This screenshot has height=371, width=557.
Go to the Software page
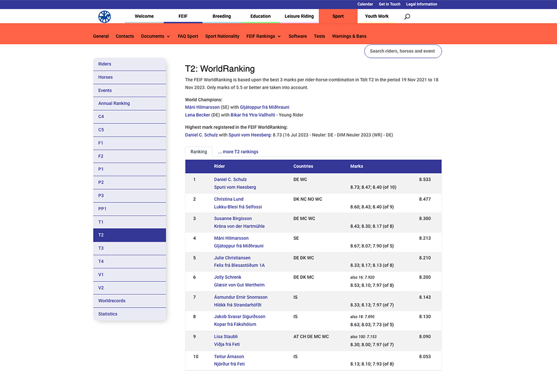tap(297, 36)
